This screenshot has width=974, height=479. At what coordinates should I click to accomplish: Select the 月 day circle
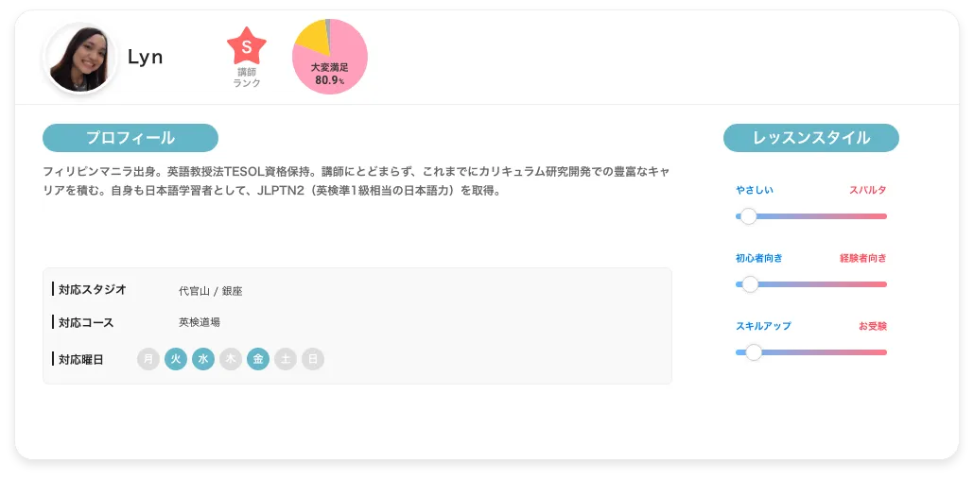pyautogui.click(x=148, y=359)
